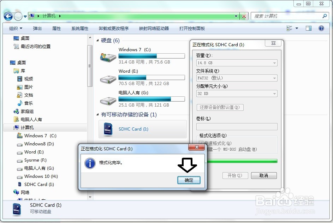Click the 桌面 icon above 库 in tree
333x223 pixels.
pos(13,62)
